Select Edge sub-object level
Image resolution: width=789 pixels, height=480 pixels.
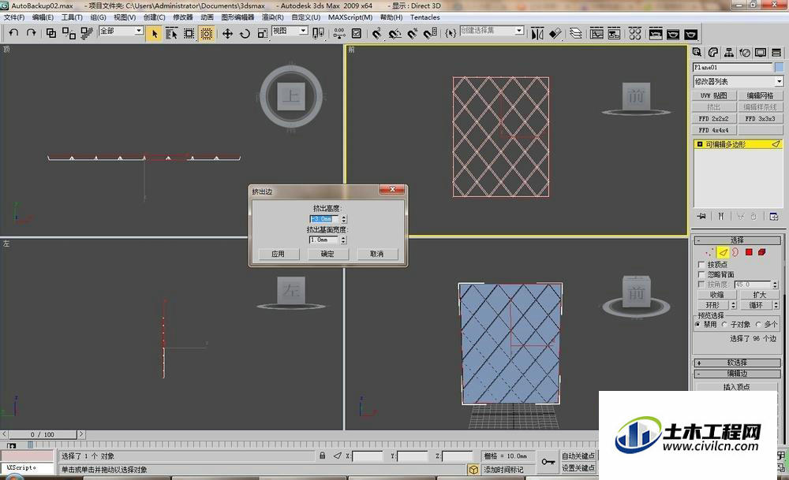723,252
